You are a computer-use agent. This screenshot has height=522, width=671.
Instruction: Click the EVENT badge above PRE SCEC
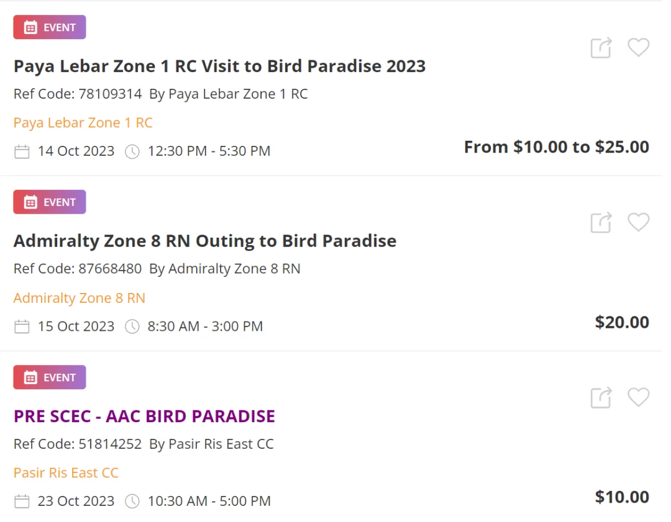tap(50, 377)
